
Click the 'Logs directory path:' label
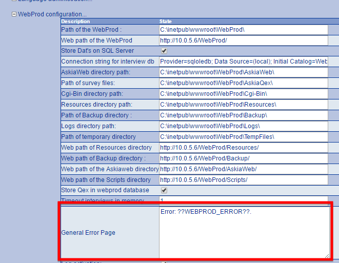coord(88,126)
